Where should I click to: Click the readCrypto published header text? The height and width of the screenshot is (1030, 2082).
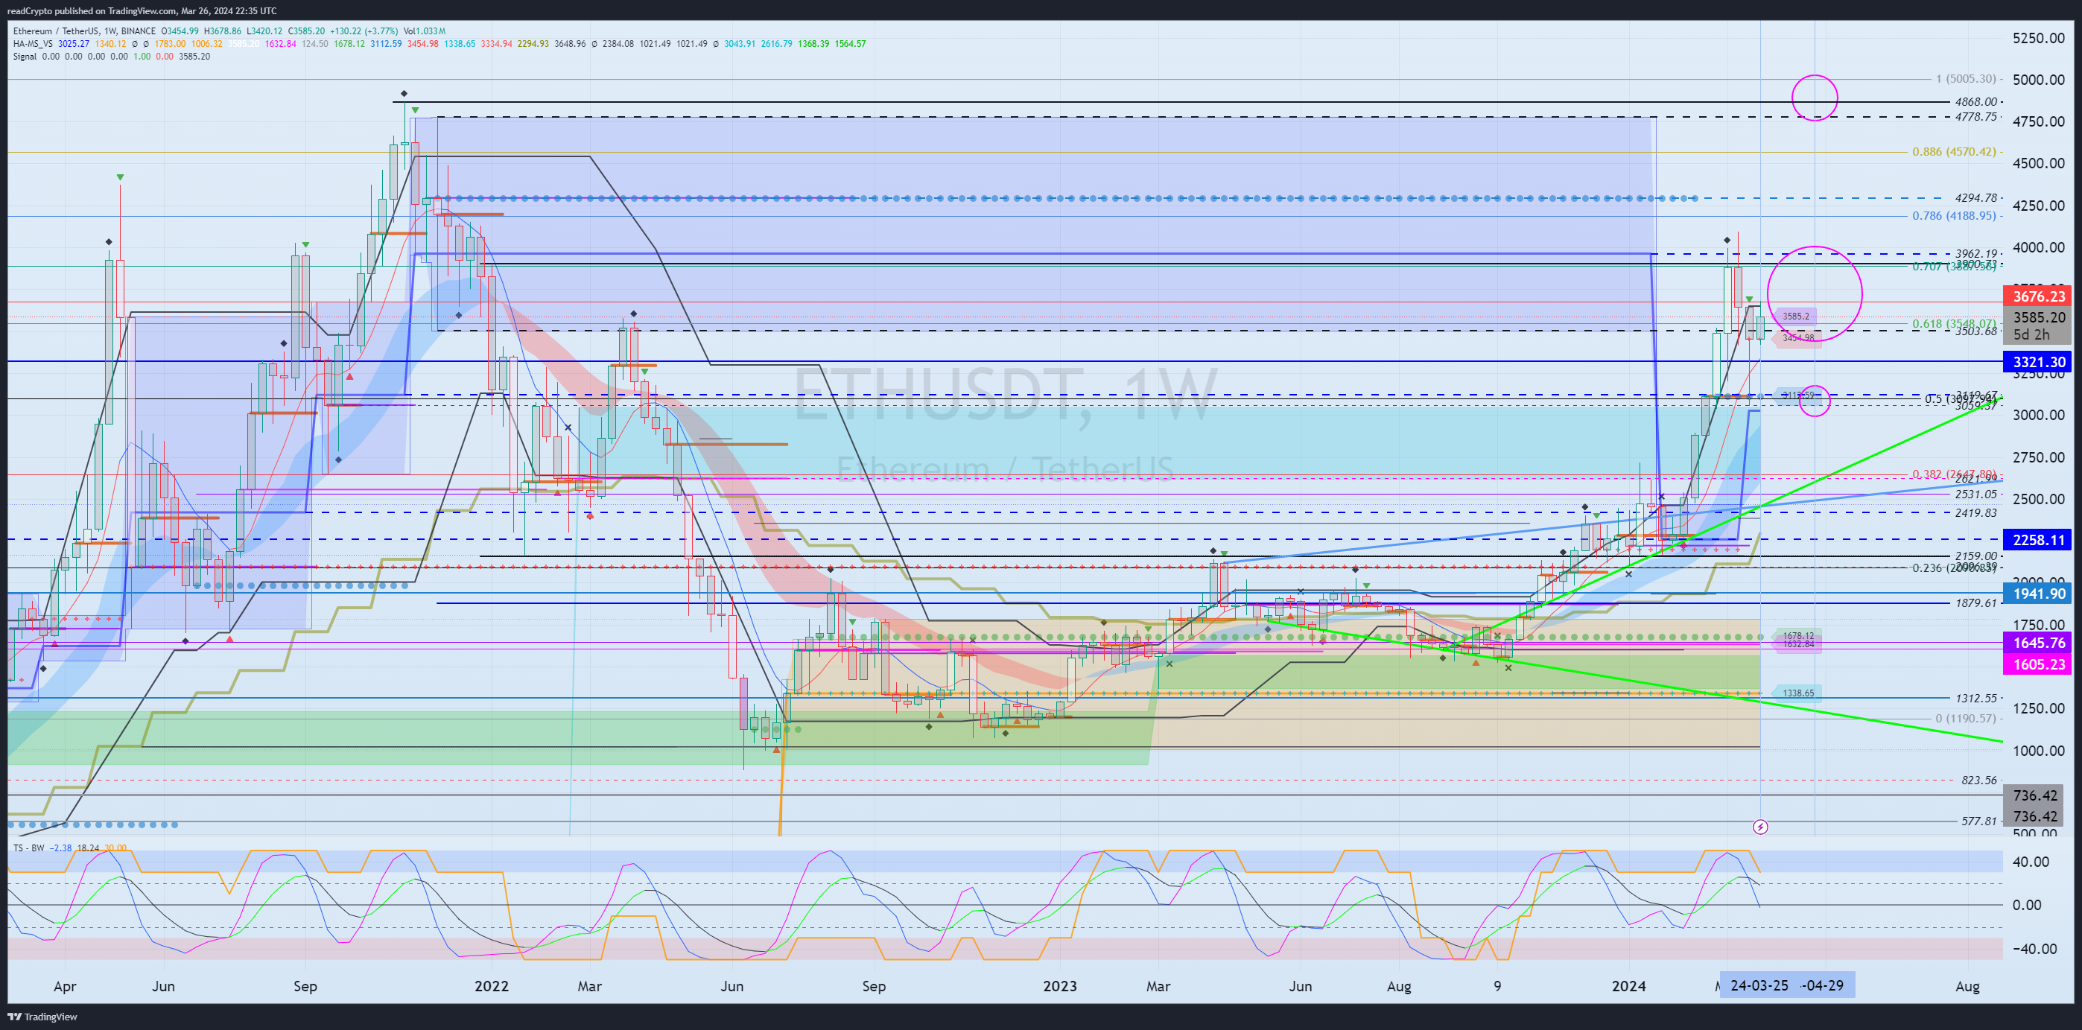click(x=142, y=10)
